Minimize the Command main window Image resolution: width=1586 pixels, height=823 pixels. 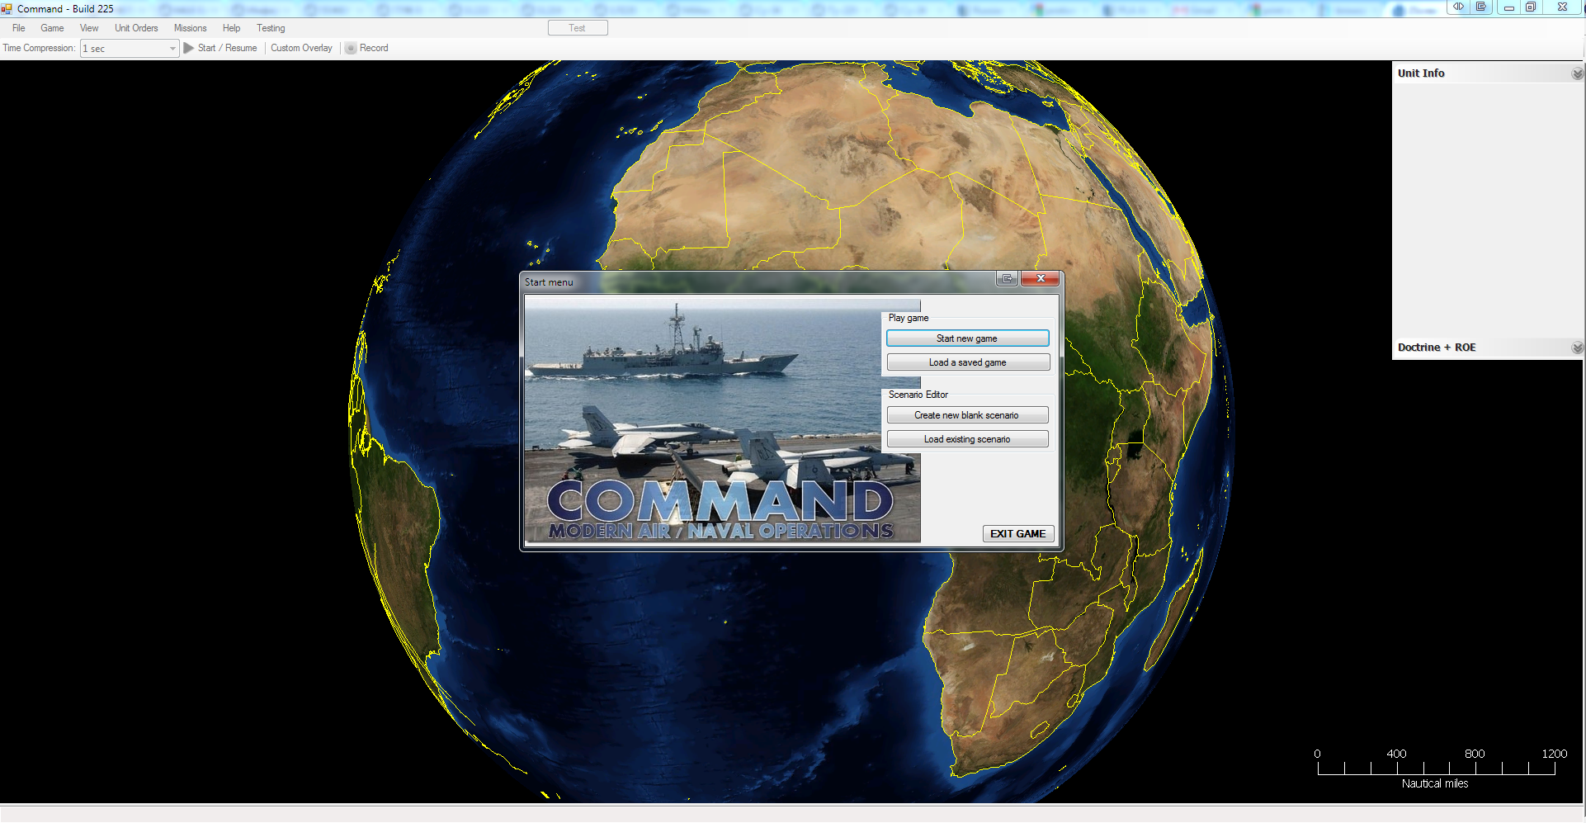(1508, 7)
